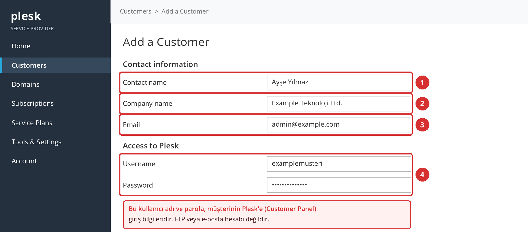Click the Password input field
Viewport: 528px width, 232px height.
coord(339,185)
